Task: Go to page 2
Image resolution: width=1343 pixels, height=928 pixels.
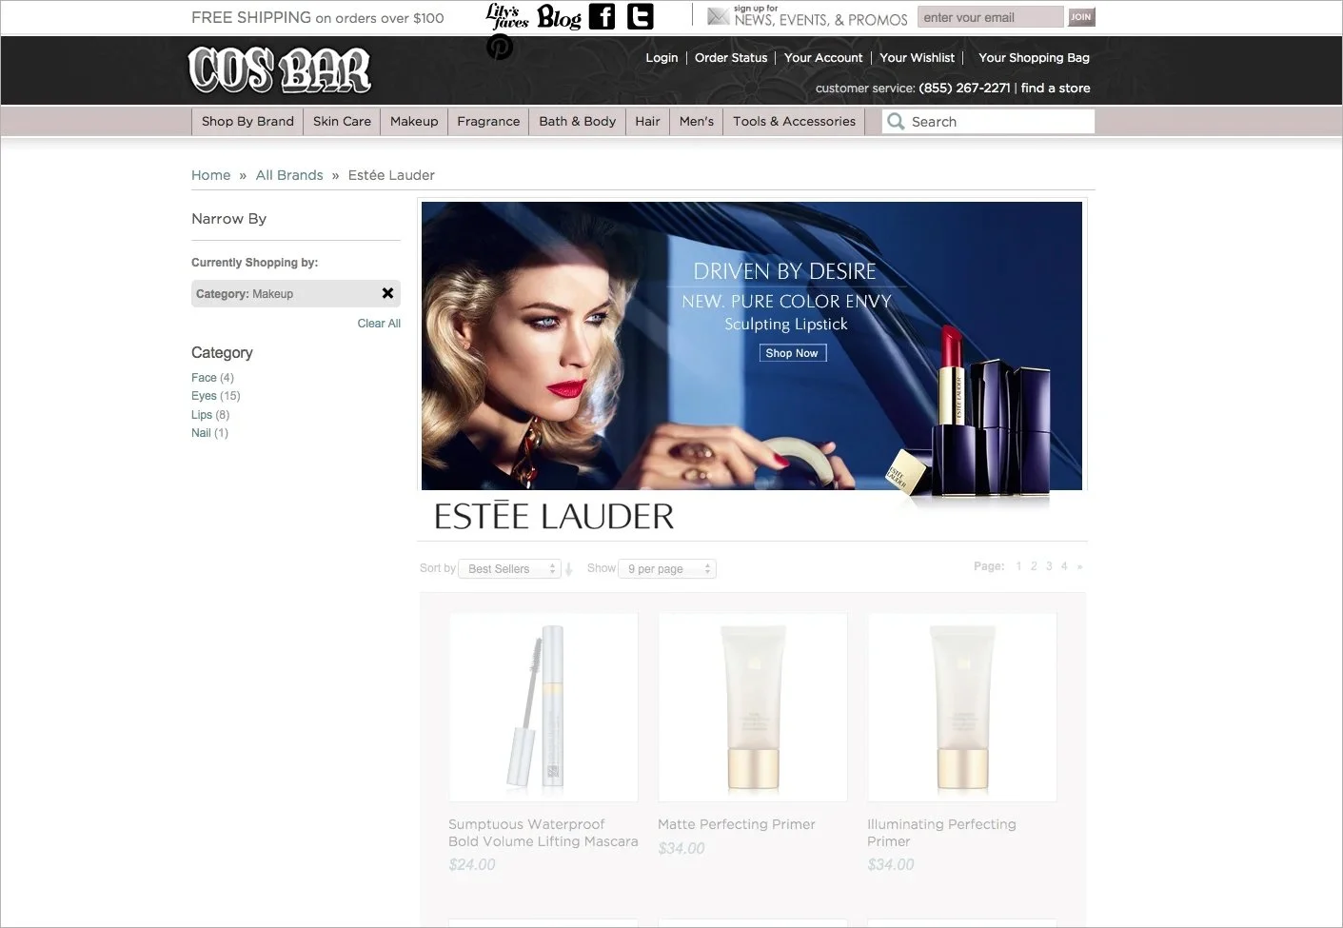Action: (x=1034, y=566)
